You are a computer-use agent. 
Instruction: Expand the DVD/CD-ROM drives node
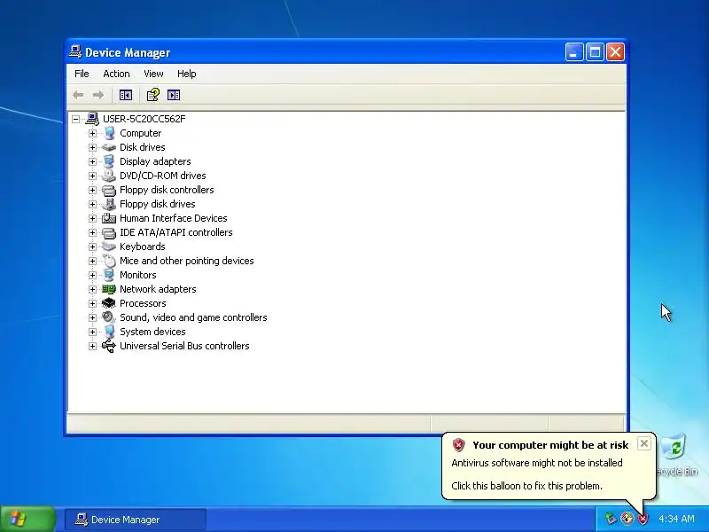93,176
